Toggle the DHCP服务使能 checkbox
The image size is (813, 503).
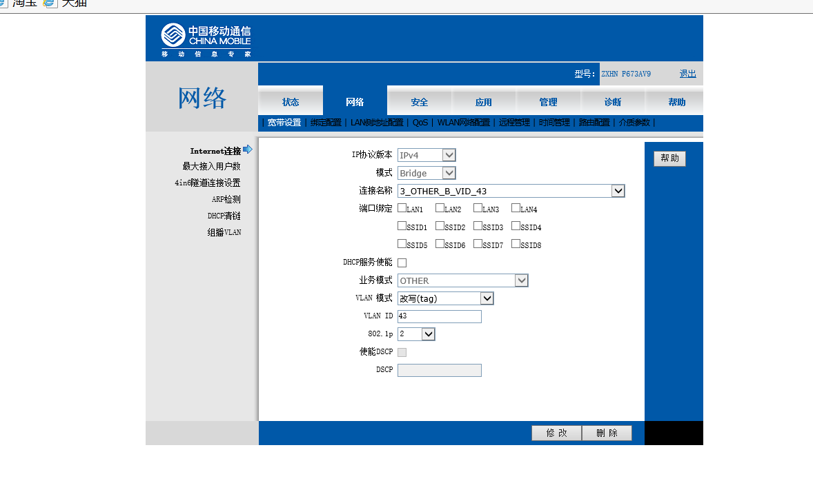click(x=402, y=263)
